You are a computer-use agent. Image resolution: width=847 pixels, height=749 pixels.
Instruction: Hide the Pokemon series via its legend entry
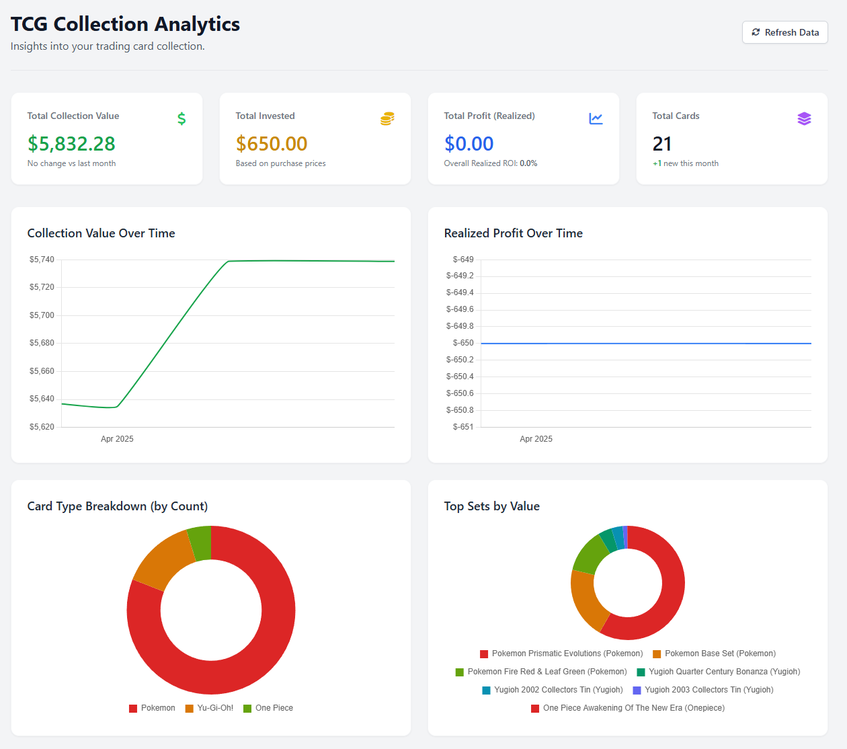coord(152,708)
